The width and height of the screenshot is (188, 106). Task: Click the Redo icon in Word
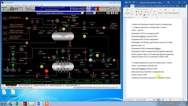coord(134,2)
